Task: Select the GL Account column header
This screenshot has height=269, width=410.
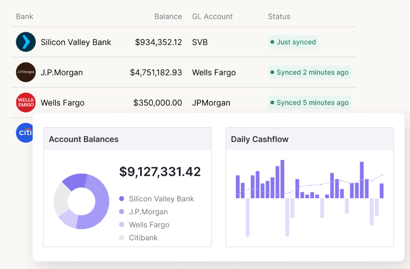Action: pyautogui.click(x=212, y=17)
